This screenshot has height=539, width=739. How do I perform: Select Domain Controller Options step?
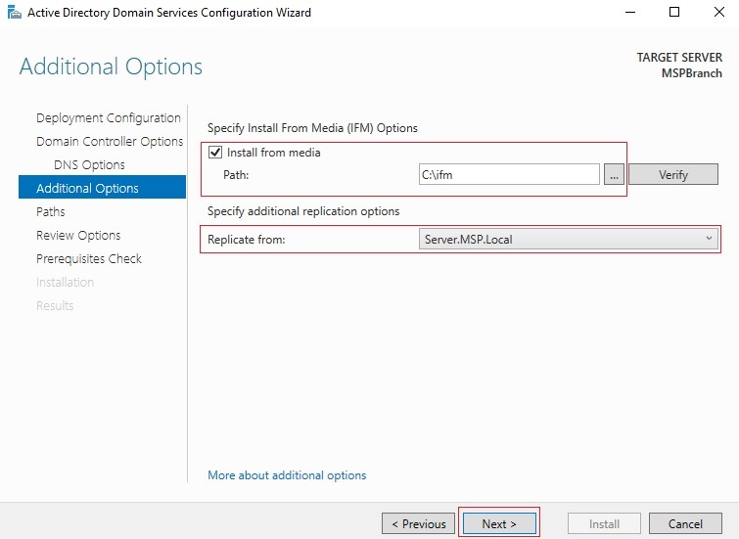coord(110,141)
